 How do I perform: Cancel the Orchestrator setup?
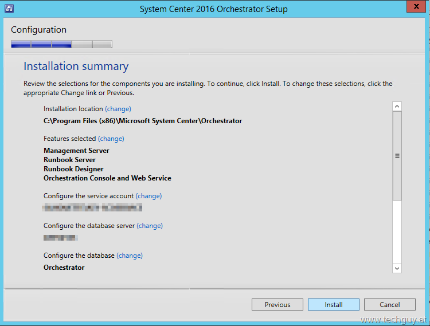[x=390, y=305]
